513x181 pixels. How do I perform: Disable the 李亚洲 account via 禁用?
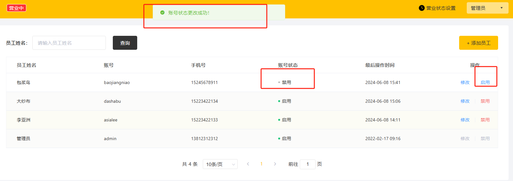[x=485, y=120]
